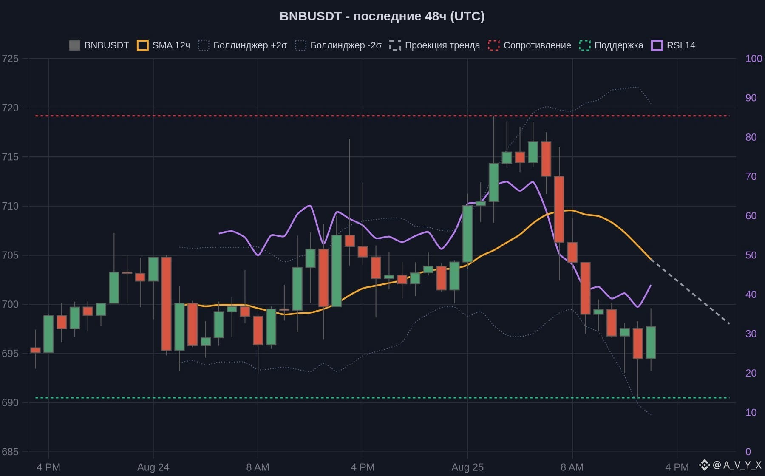Viewport: 765px width, 476px height.
Task: Click the RSI axis value 90
Action: click(751, 98)
